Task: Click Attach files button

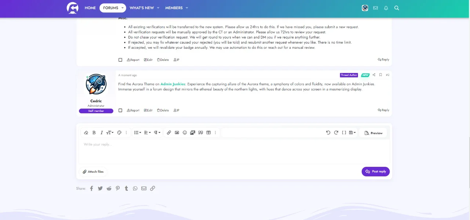Action: coord(93,172)
